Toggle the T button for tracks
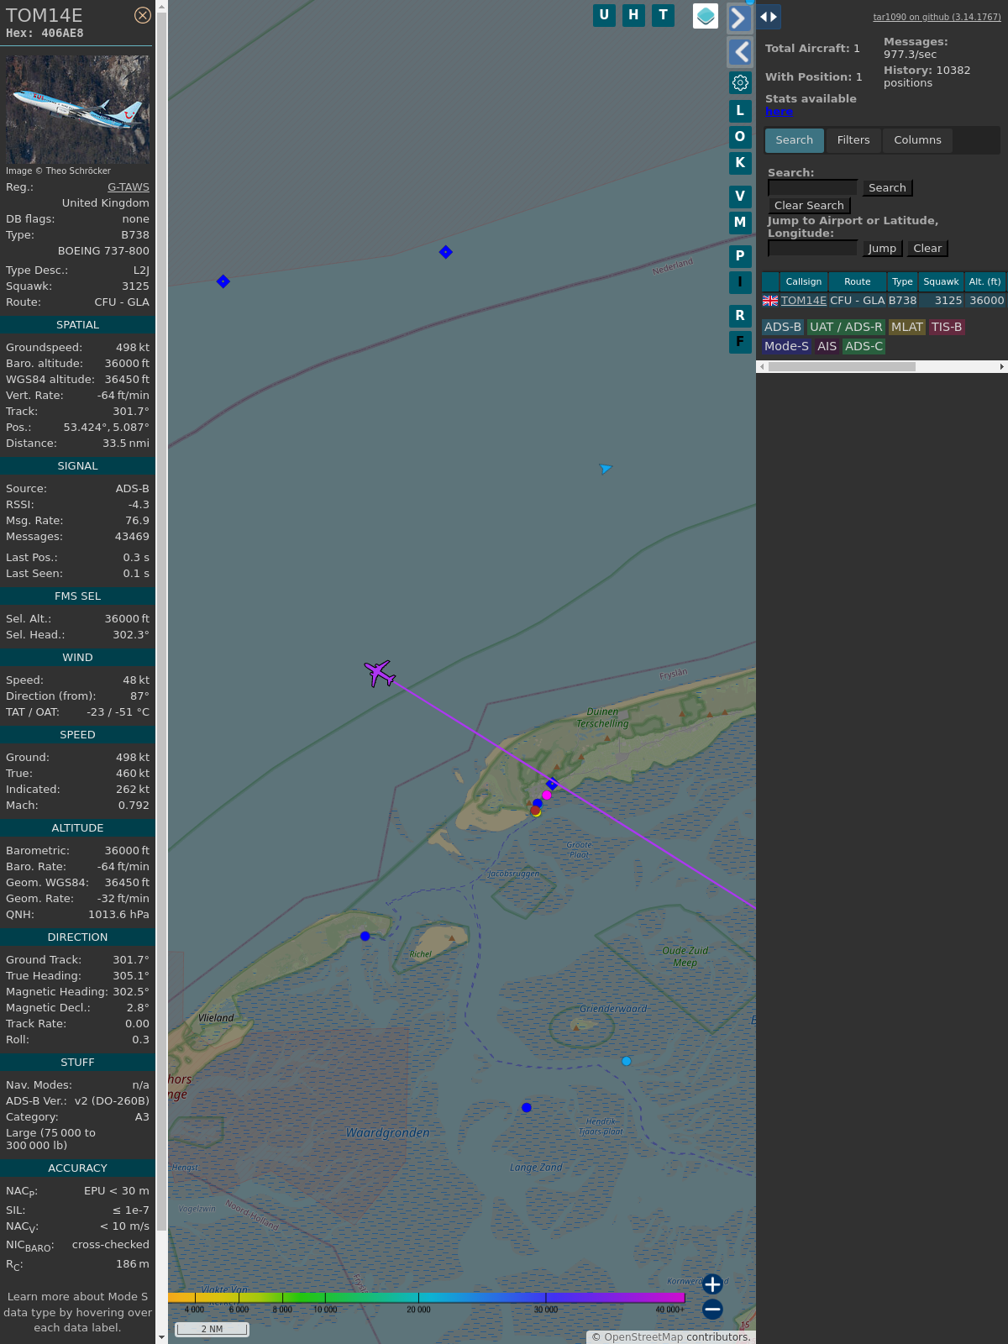 coord(663,15)
